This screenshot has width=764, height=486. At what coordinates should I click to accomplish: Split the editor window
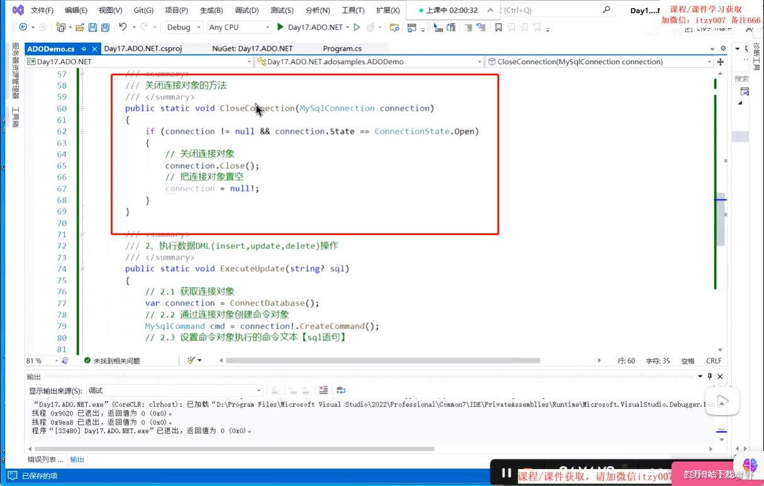point(721,62)
